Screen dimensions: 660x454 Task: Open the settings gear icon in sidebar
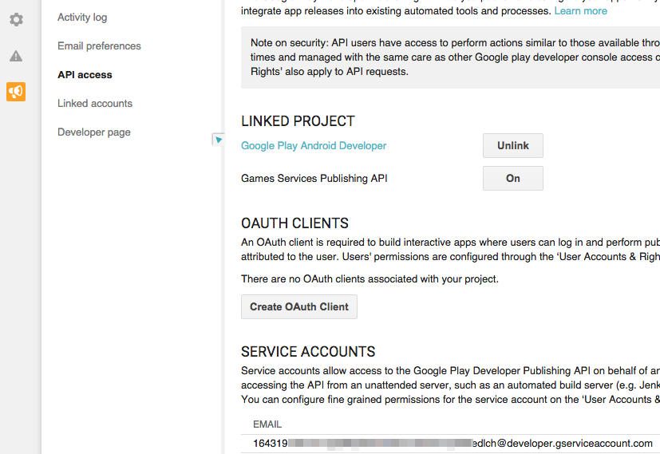[16, 19]
